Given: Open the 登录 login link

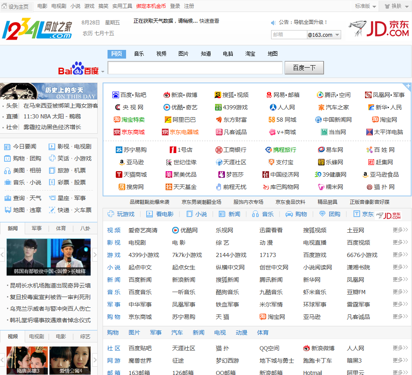Looking at the screenshot, I should pos(175,6).
